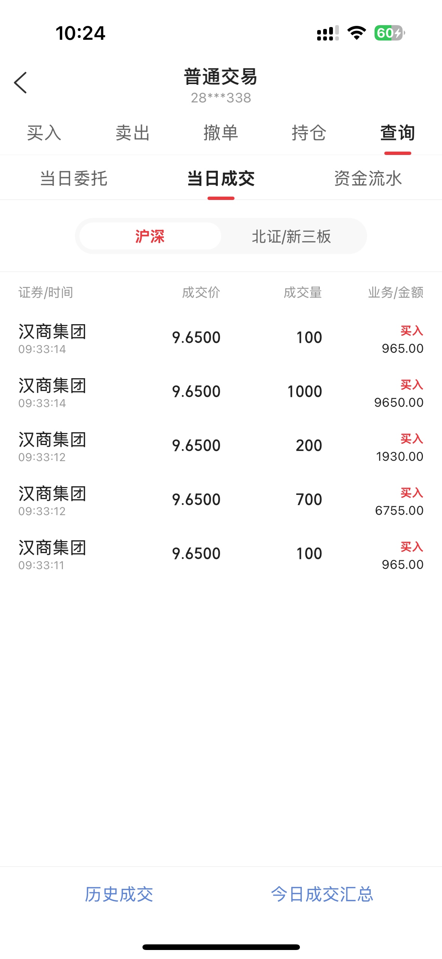Screen dimensions: 442x959
Task: Toggle to 北证/新三板 market segment
Action: tap(291, 236)
